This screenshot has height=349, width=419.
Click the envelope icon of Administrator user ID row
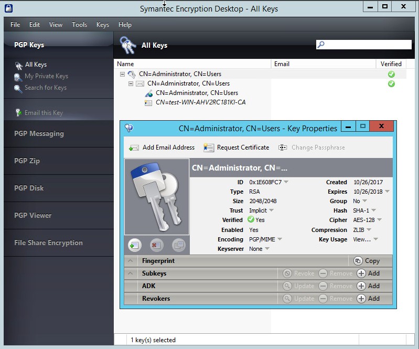click(x=140, y=83)
